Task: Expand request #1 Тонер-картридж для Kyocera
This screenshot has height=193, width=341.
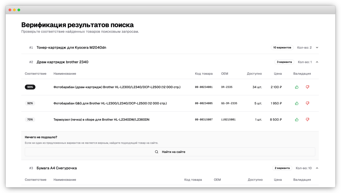Action: [x=317, y=47]
